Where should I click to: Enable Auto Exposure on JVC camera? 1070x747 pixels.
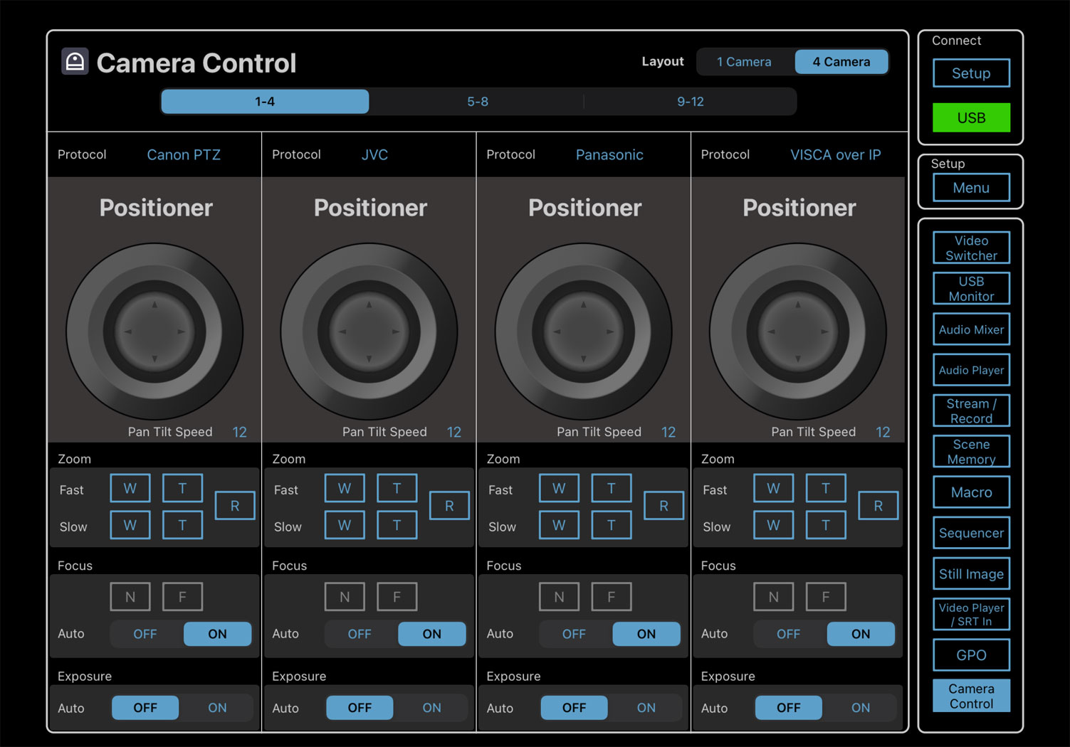coord(431,708)
